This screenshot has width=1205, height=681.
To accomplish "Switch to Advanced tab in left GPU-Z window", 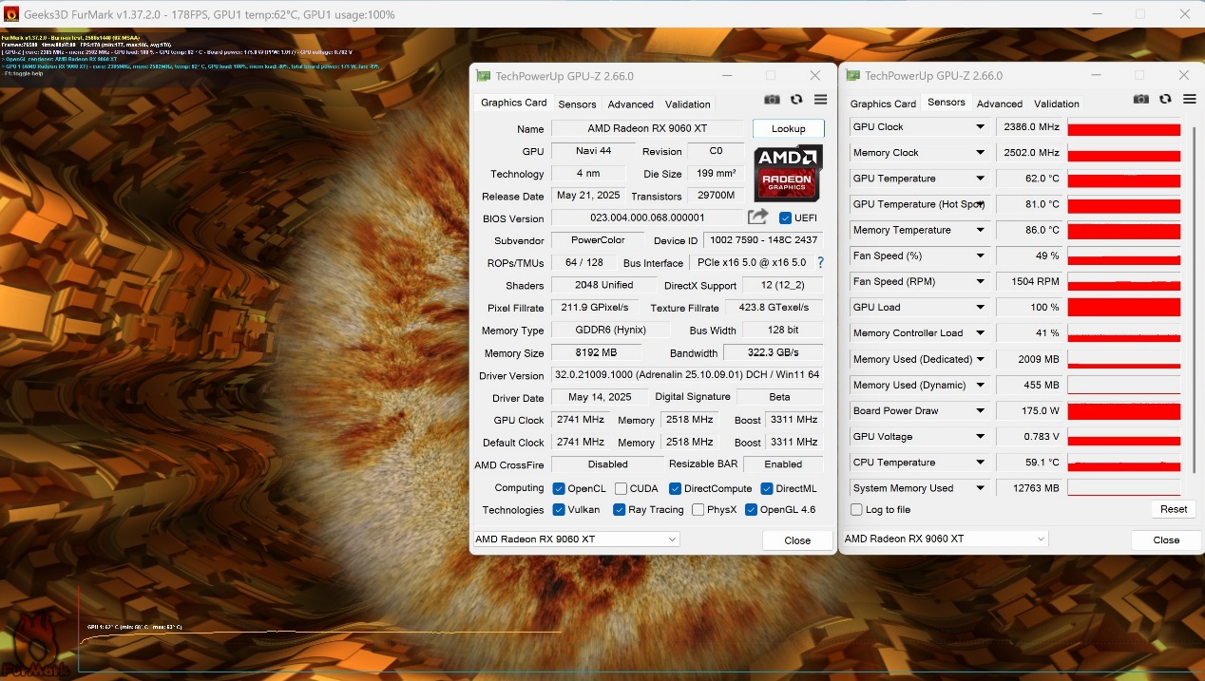I will (630, 104).
